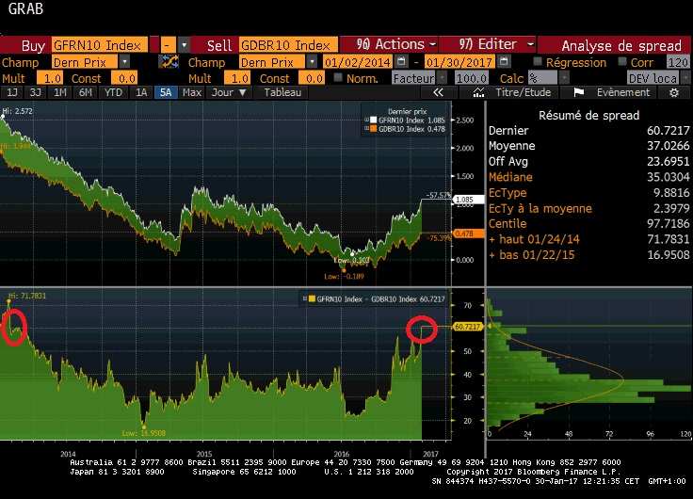The width and height of the screenshot is (693, 499).
Task: Open chart settings gear icon
Action: 673,93
